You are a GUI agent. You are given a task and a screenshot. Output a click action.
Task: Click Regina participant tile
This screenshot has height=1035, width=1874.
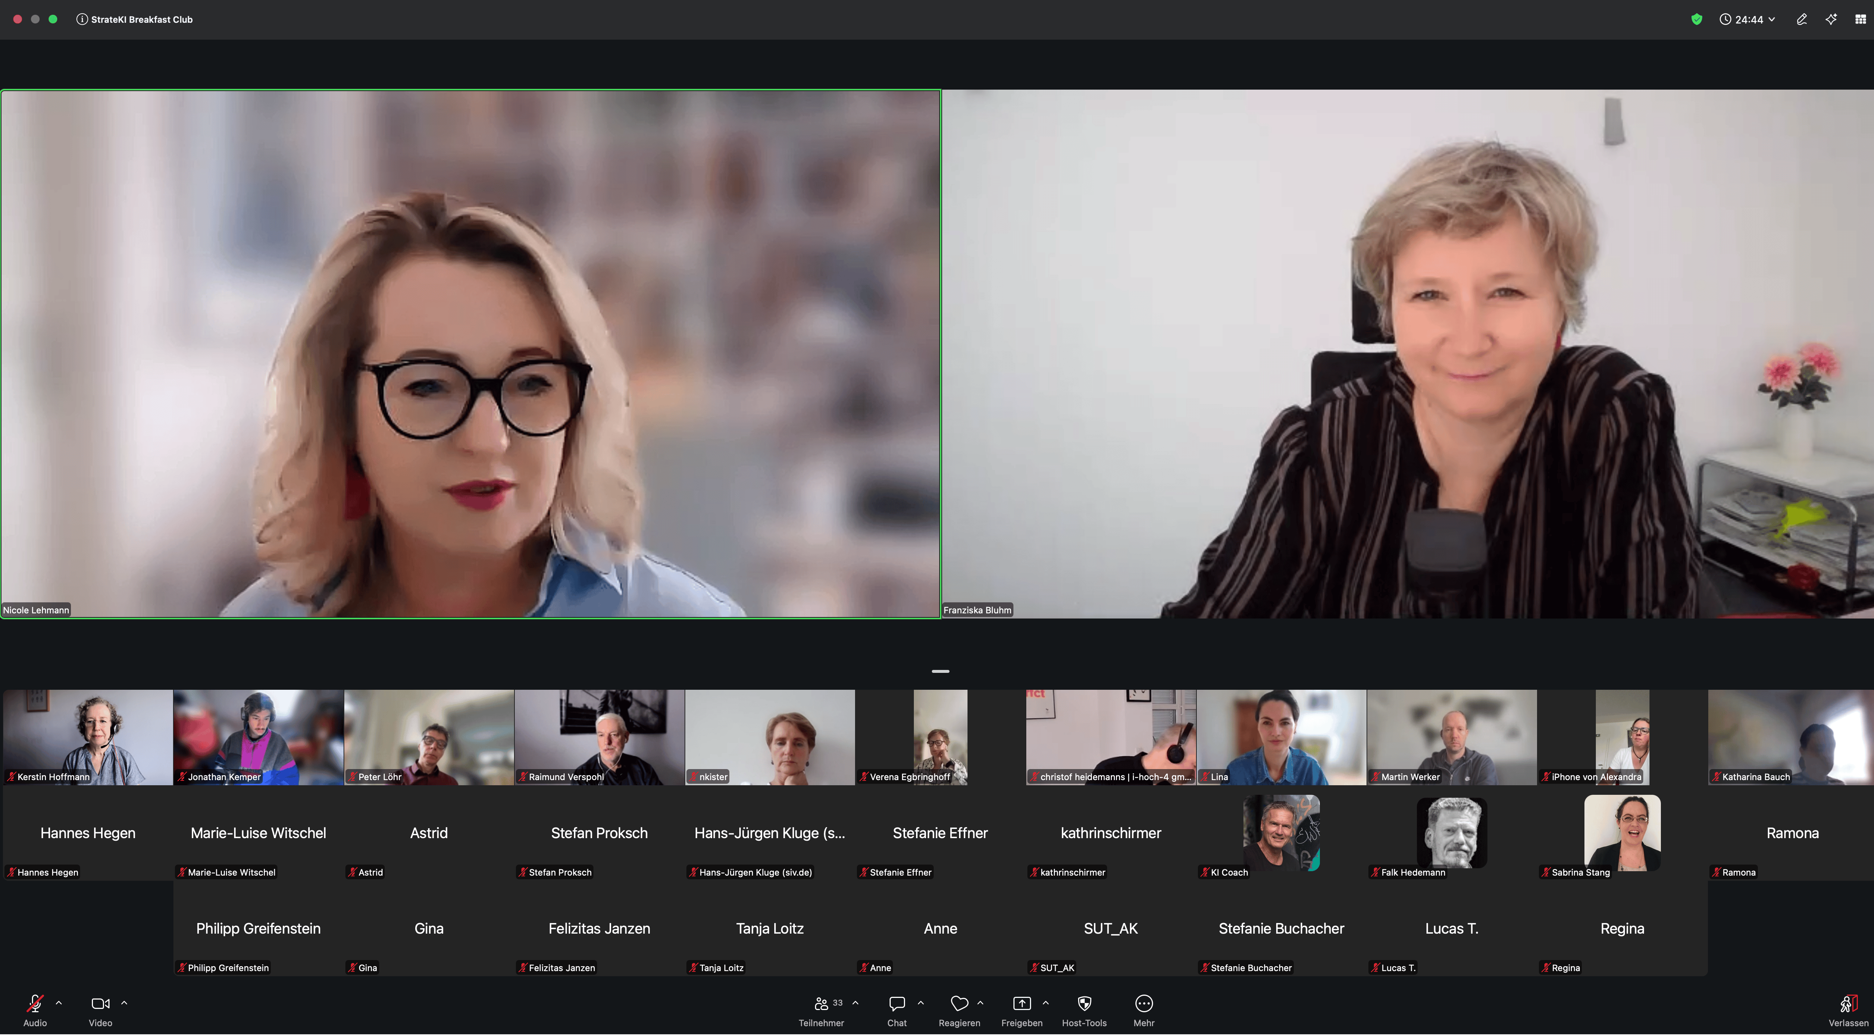1622,929
